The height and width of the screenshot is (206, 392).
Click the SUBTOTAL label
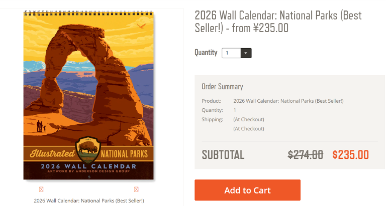223,155
